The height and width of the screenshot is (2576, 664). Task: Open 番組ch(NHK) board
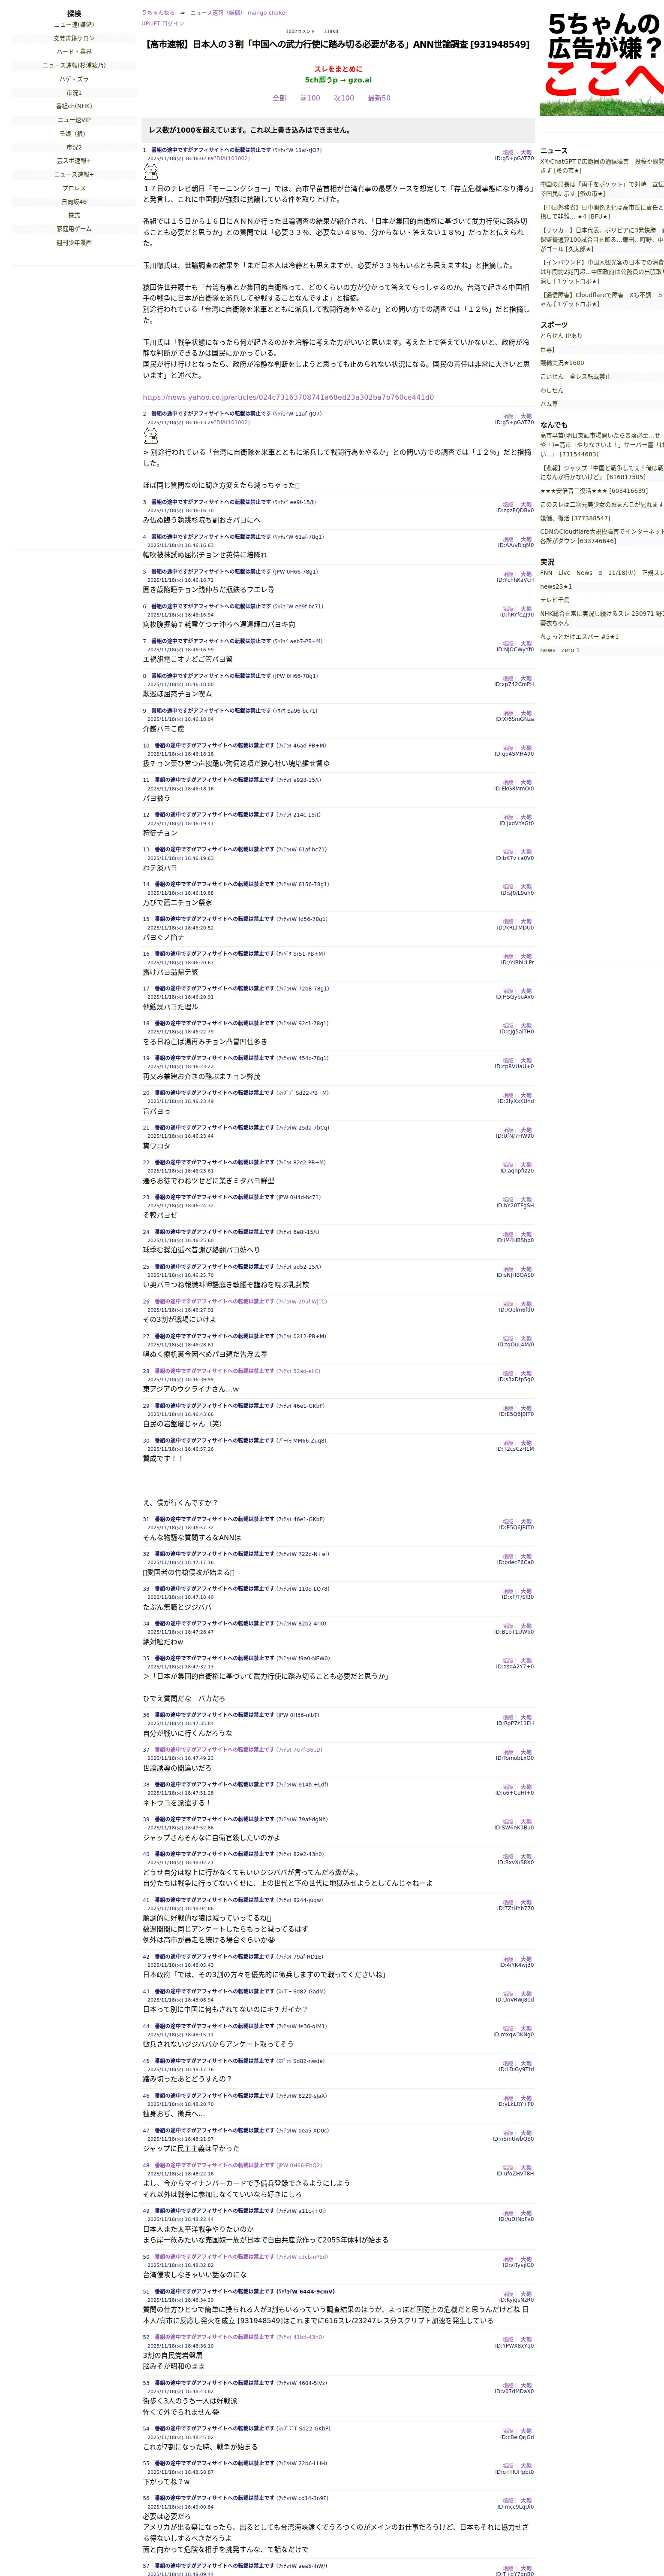(x=74, y=106)
